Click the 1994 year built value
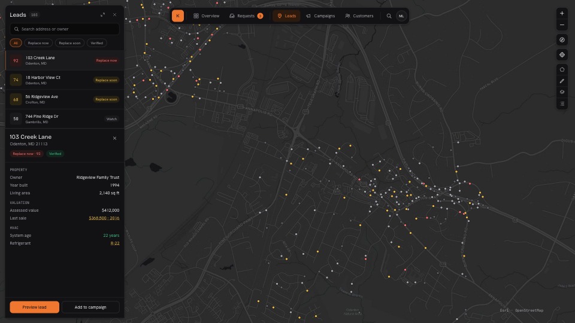 115,185
